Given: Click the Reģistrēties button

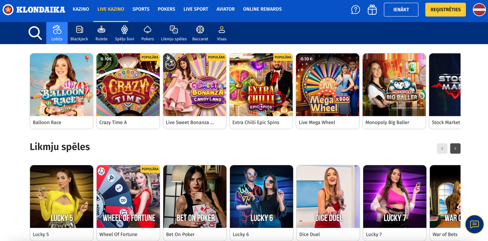Looking at the screenshot, I should point(446,10).
